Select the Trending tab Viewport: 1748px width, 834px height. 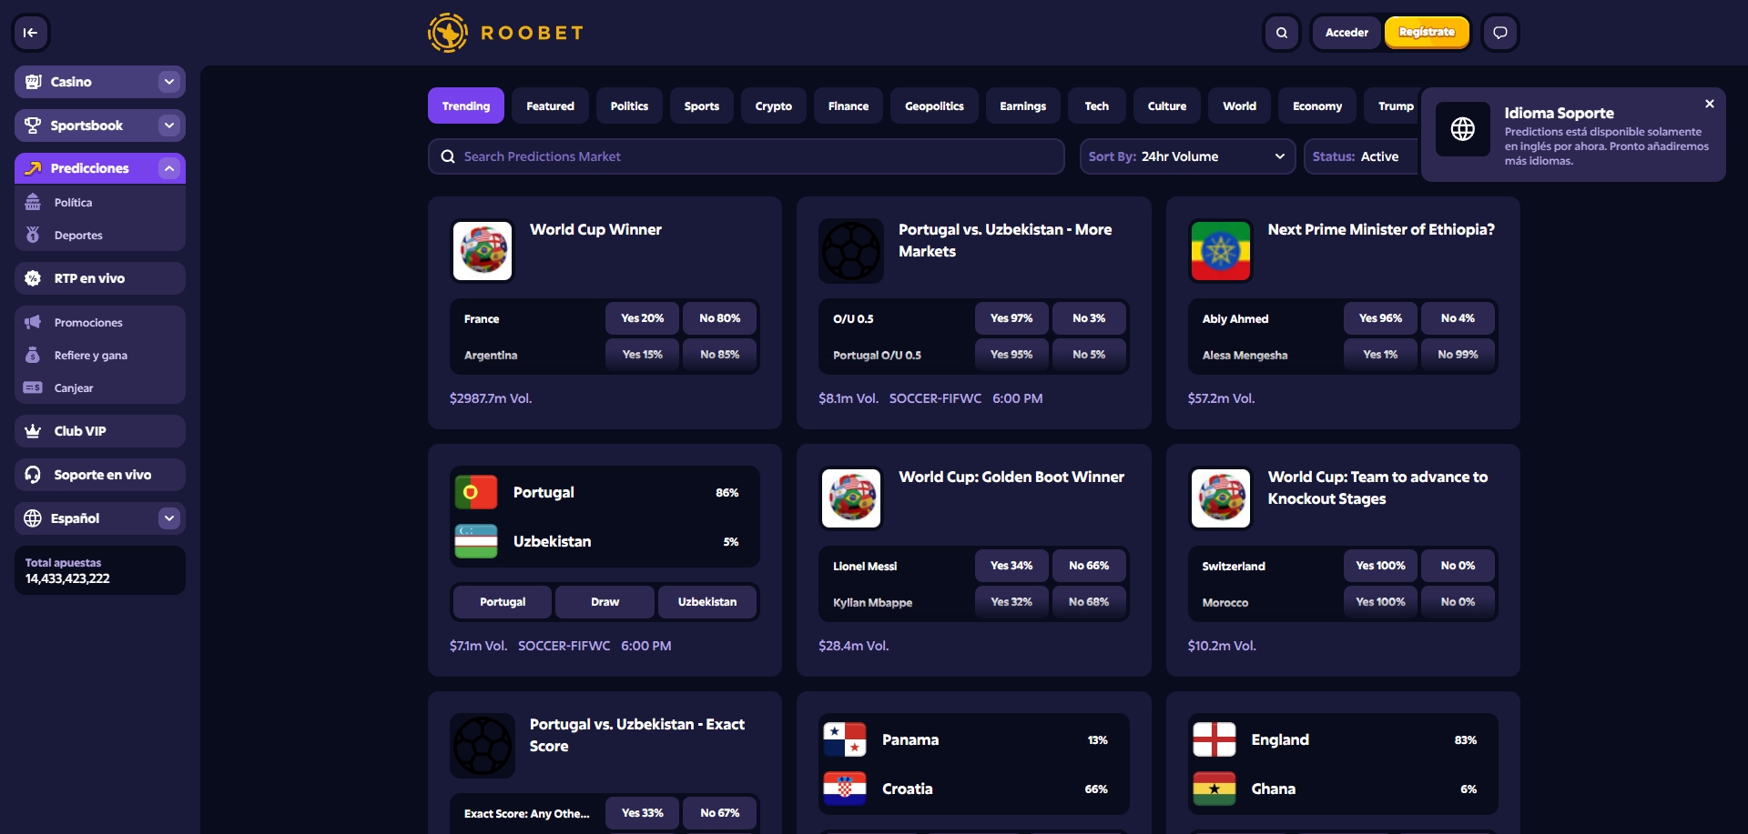coord(466,106)
